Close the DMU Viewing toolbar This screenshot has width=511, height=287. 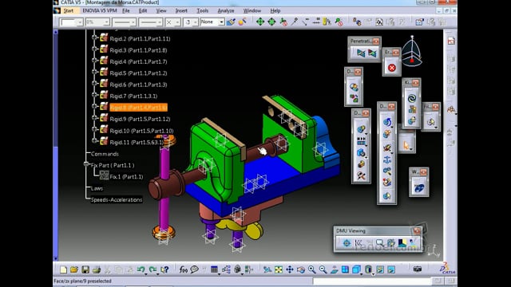coord(417,230)
